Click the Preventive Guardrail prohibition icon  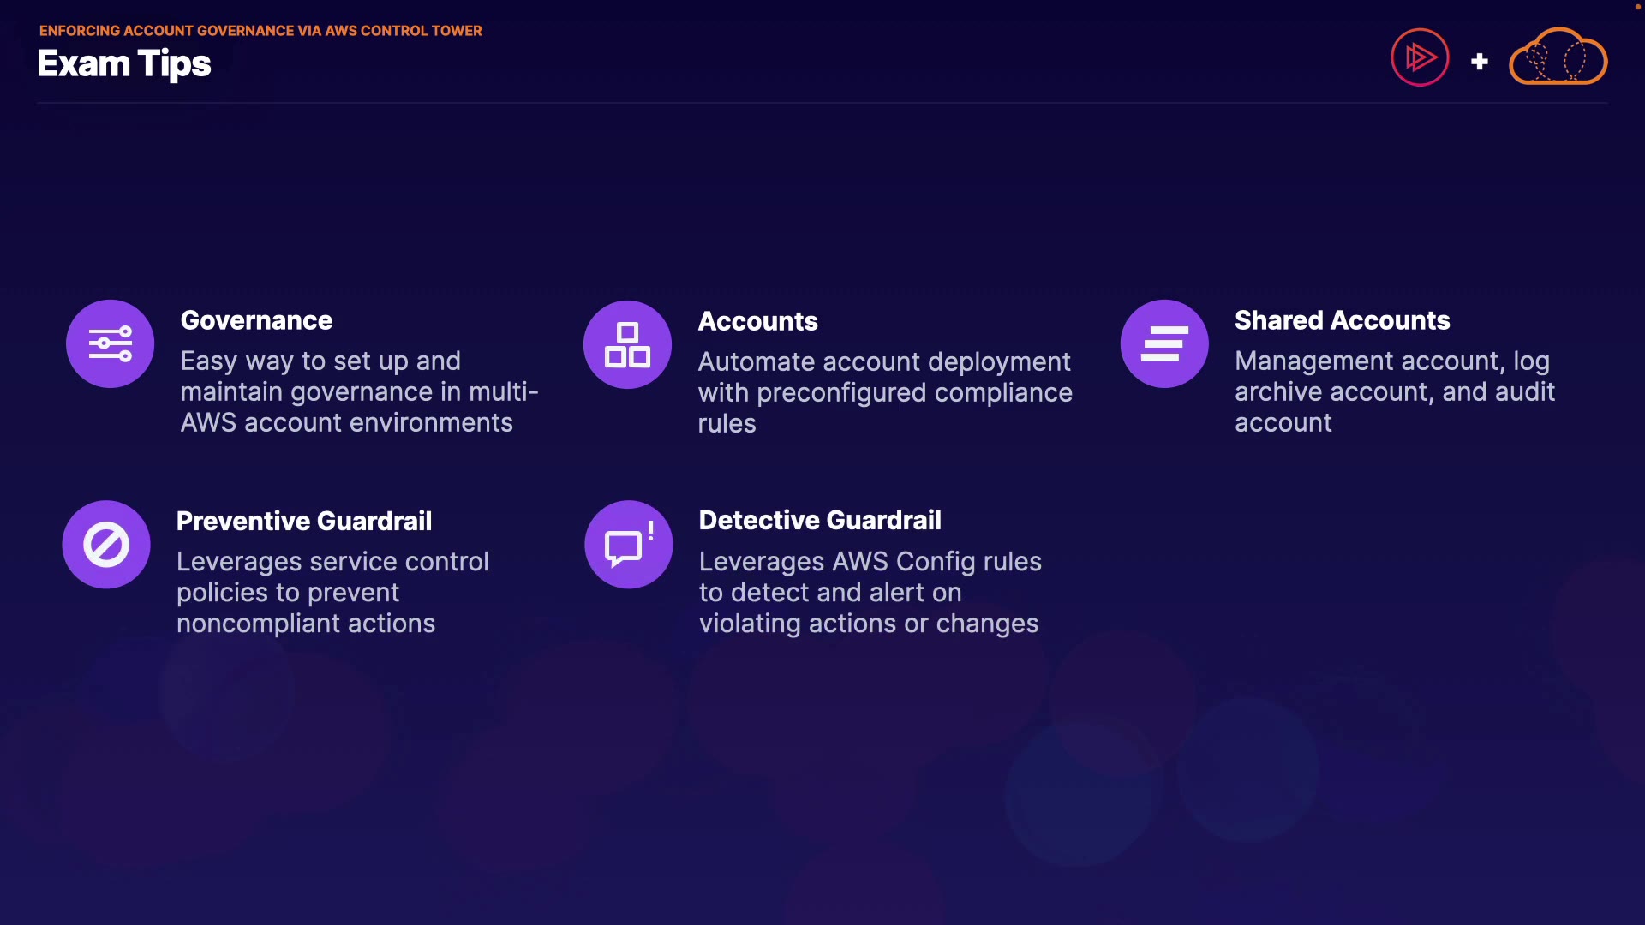click(106, 545)
